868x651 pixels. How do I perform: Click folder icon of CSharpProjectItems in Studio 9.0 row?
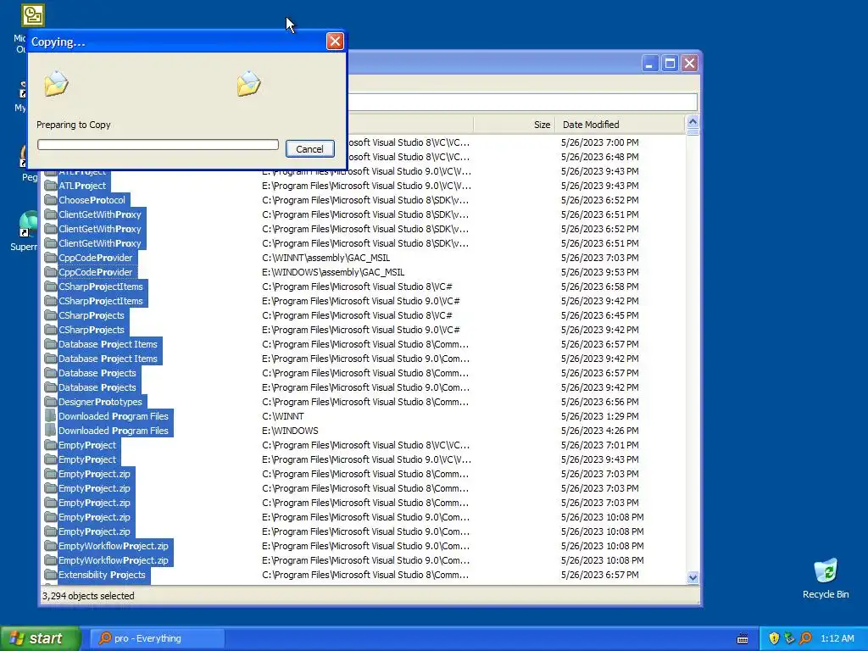(x=50, y=301)
